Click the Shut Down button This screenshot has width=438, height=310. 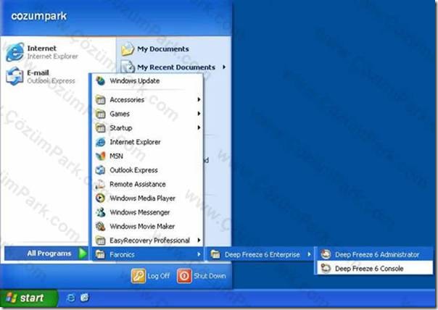(x=202, y=276)
